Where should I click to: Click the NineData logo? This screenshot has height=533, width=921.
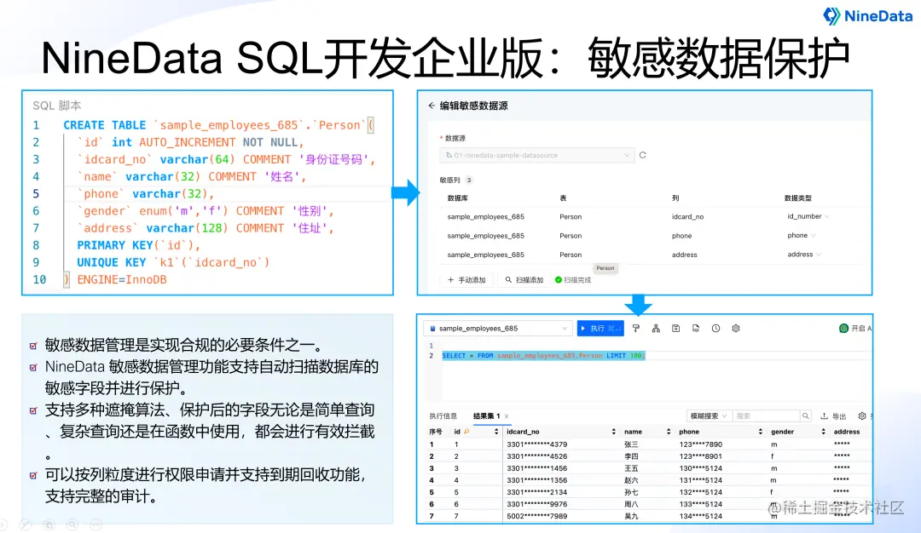click(x=867, y=16)
